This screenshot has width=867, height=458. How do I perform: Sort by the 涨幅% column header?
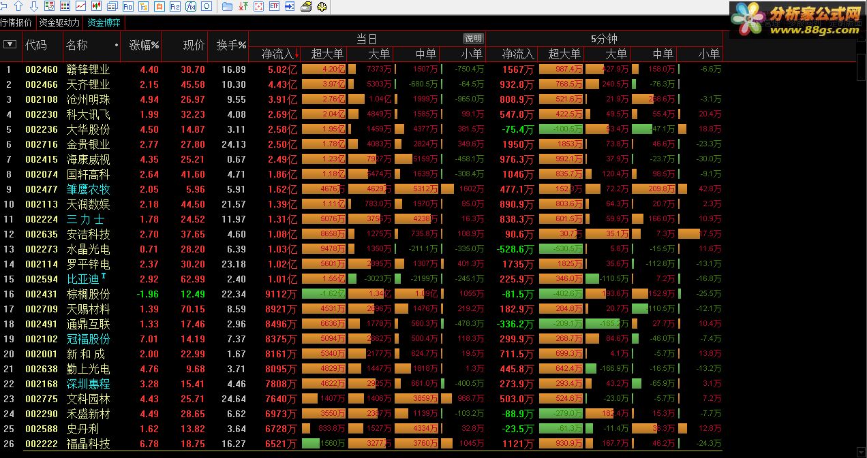click(144, 45)
